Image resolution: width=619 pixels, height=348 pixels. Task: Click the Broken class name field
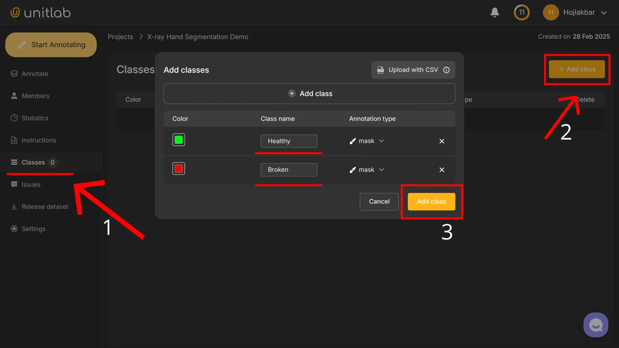(289, 170)
